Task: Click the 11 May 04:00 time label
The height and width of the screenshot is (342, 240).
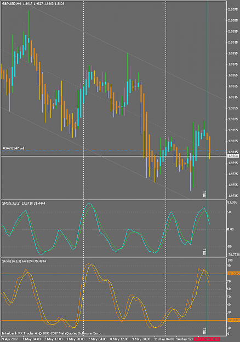Action: click(x=164, y=339)
